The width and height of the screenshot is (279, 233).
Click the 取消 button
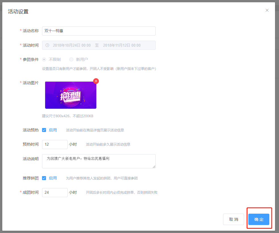[234, 219]
